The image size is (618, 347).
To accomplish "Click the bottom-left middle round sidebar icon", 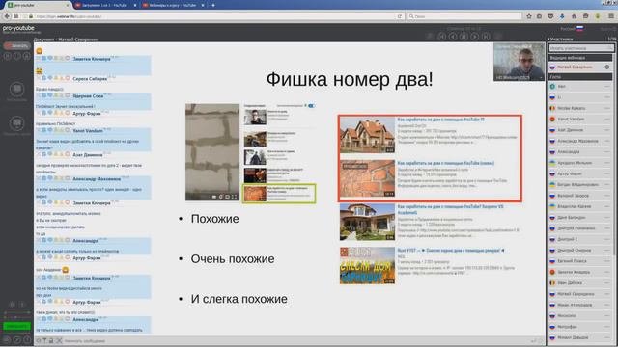I will coord(16,339).
